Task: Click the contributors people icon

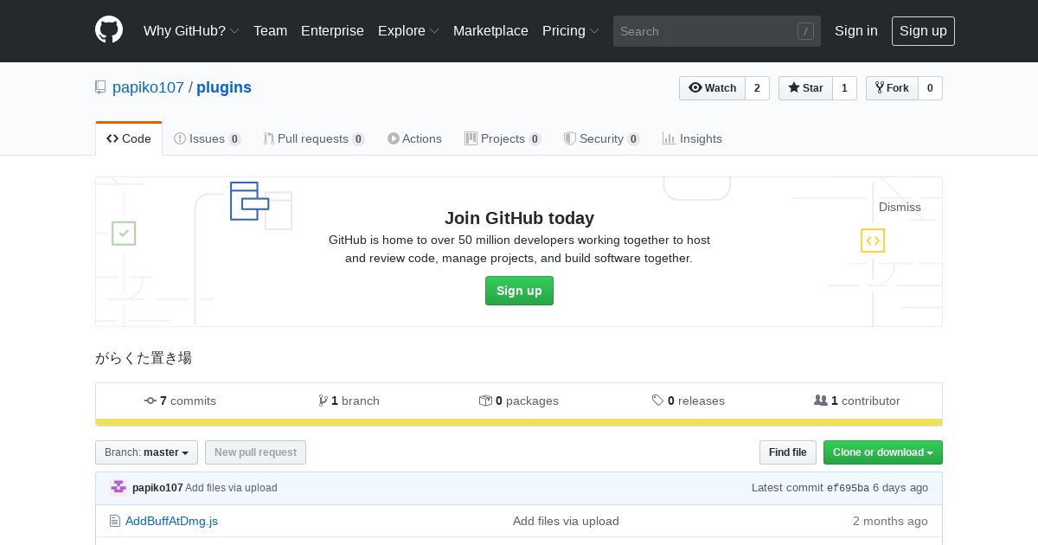Action: click(821, 401)
